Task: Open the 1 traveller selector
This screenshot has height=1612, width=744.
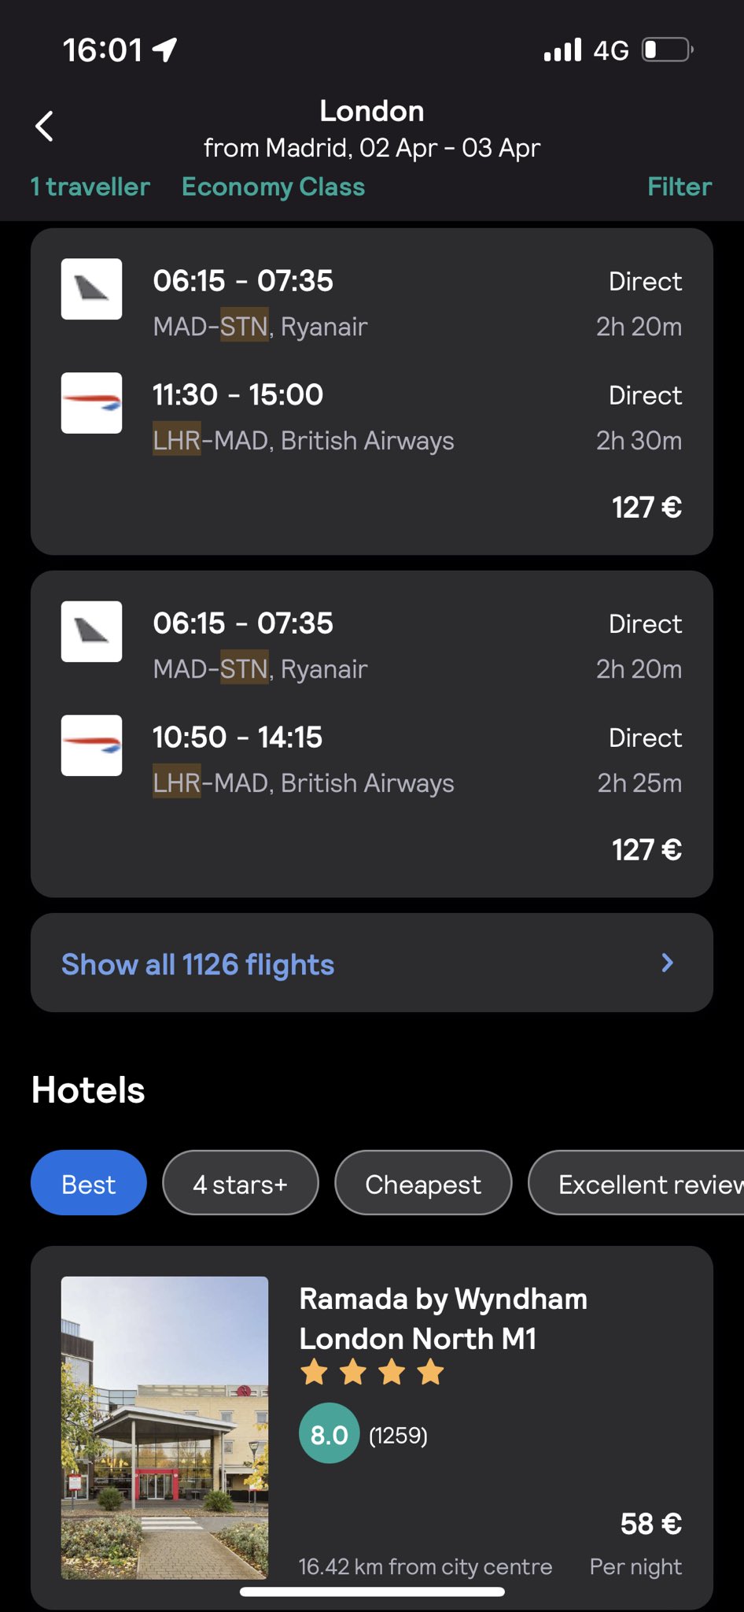Action: tap(90, 187)
